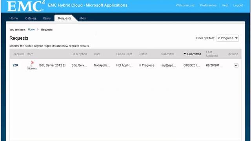Click the 'Monitor the status of your requests' text
The height and width of the screenshot is (141, 251).
click(49, 46)
